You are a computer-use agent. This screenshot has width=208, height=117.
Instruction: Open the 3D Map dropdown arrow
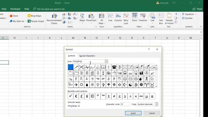[104, 23]
